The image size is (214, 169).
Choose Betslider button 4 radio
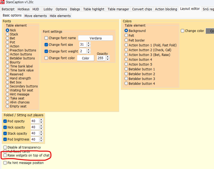click(126, 83)
